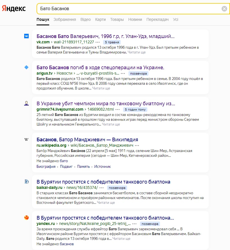Screen dimensions: 230x250
Task: Go to the Карти tab
Action: pos(100,19)
